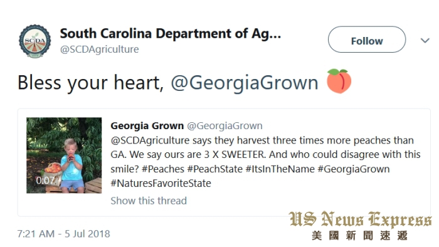Open the #Peaches hashtag
The height and width of the screenshot is (247, 439).
[163, 169]
